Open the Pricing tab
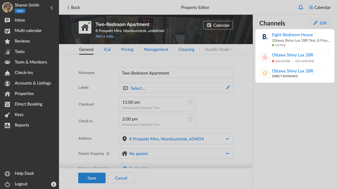This screenshot has width=337, height=189. coord(127,49)
